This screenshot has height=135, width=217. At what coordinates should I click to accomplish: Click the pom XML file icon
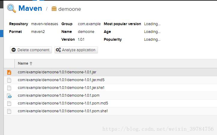[x=9, y=96]
